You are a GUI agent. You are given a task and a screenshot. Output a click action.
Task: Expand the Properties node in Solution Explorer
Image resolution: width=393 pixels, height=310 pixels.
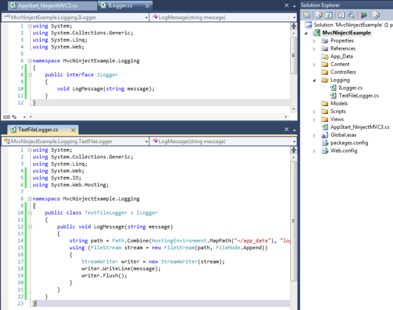click(x=314, y=41)
